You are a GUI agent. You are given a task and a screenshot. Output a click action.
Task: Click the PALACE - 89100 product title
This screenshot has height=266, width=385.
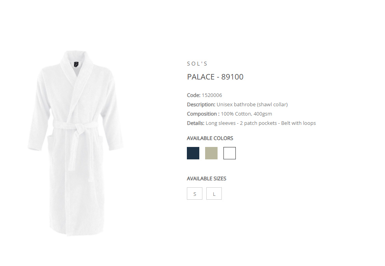[215, 77]
